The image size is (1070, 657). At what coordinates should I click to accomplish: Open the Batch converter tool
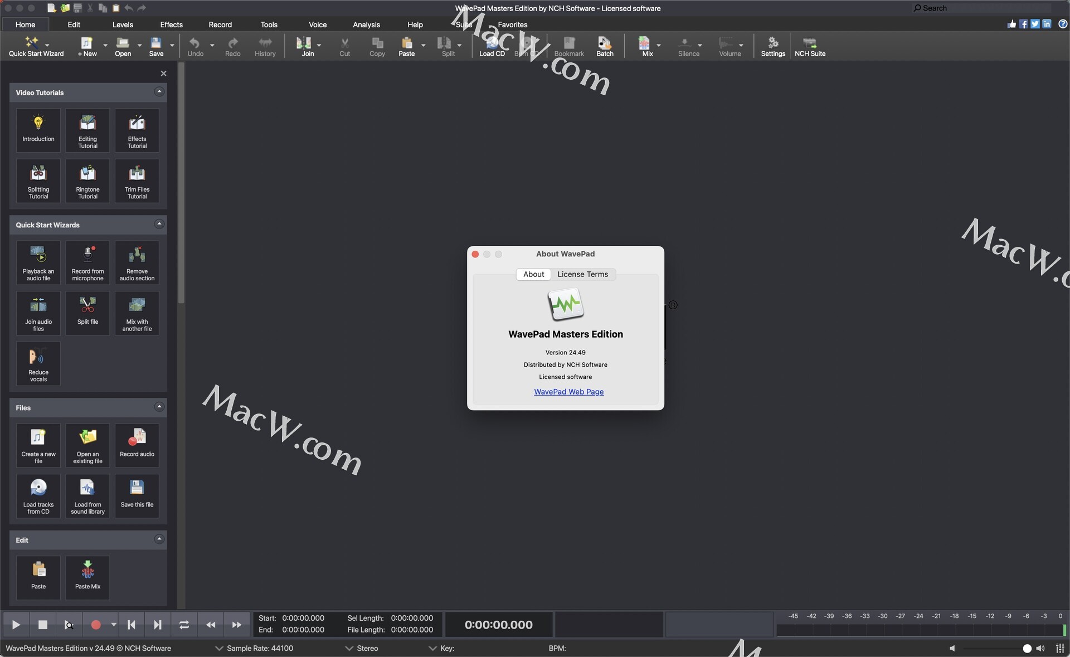tap(605, 46)
